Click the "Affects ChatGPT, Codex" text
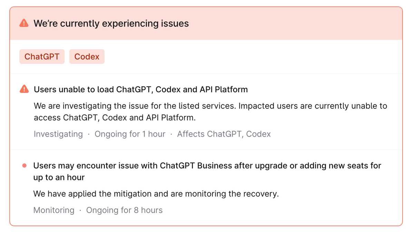 (x=224, y=134)
